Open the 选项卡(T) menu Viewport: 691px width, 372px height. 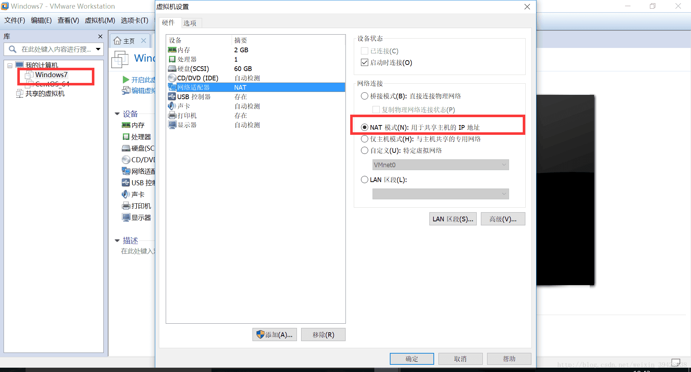[x=135, y=20]
